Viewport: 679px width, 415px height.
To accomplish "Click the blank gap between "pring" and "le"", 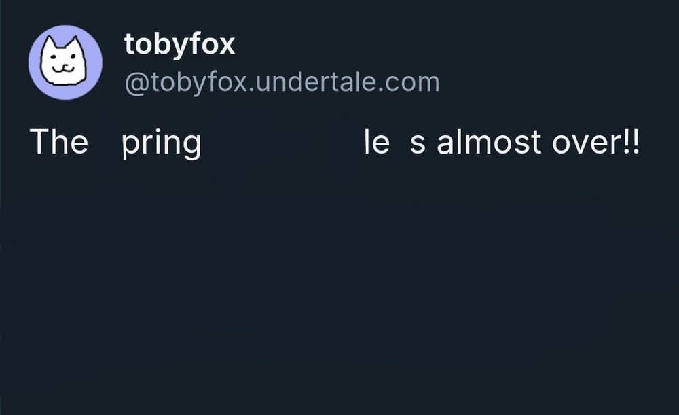I will [282, 142].
